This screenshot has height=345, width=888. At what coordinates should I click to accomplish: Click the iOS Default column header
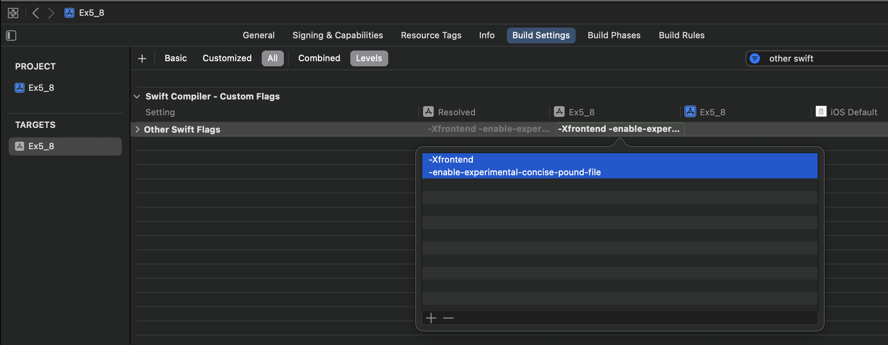pos(854,112)
